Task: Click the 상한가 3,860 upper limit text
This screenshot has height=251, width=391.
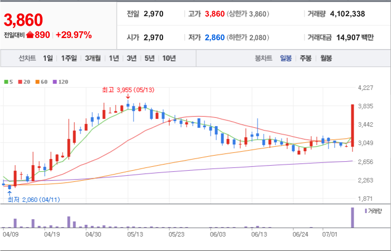Action: (248, 14)
